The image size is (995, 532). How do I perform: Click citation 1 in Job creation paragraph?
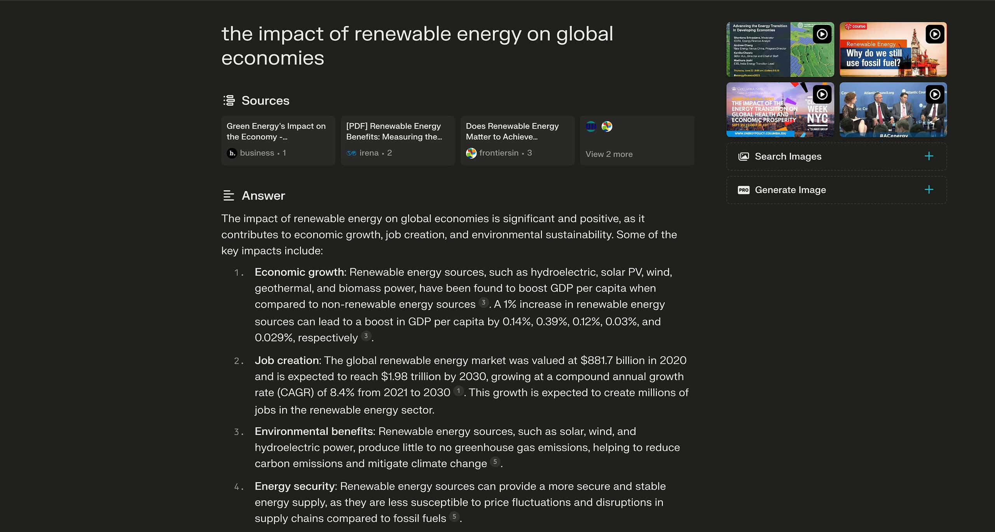(459, 391)
